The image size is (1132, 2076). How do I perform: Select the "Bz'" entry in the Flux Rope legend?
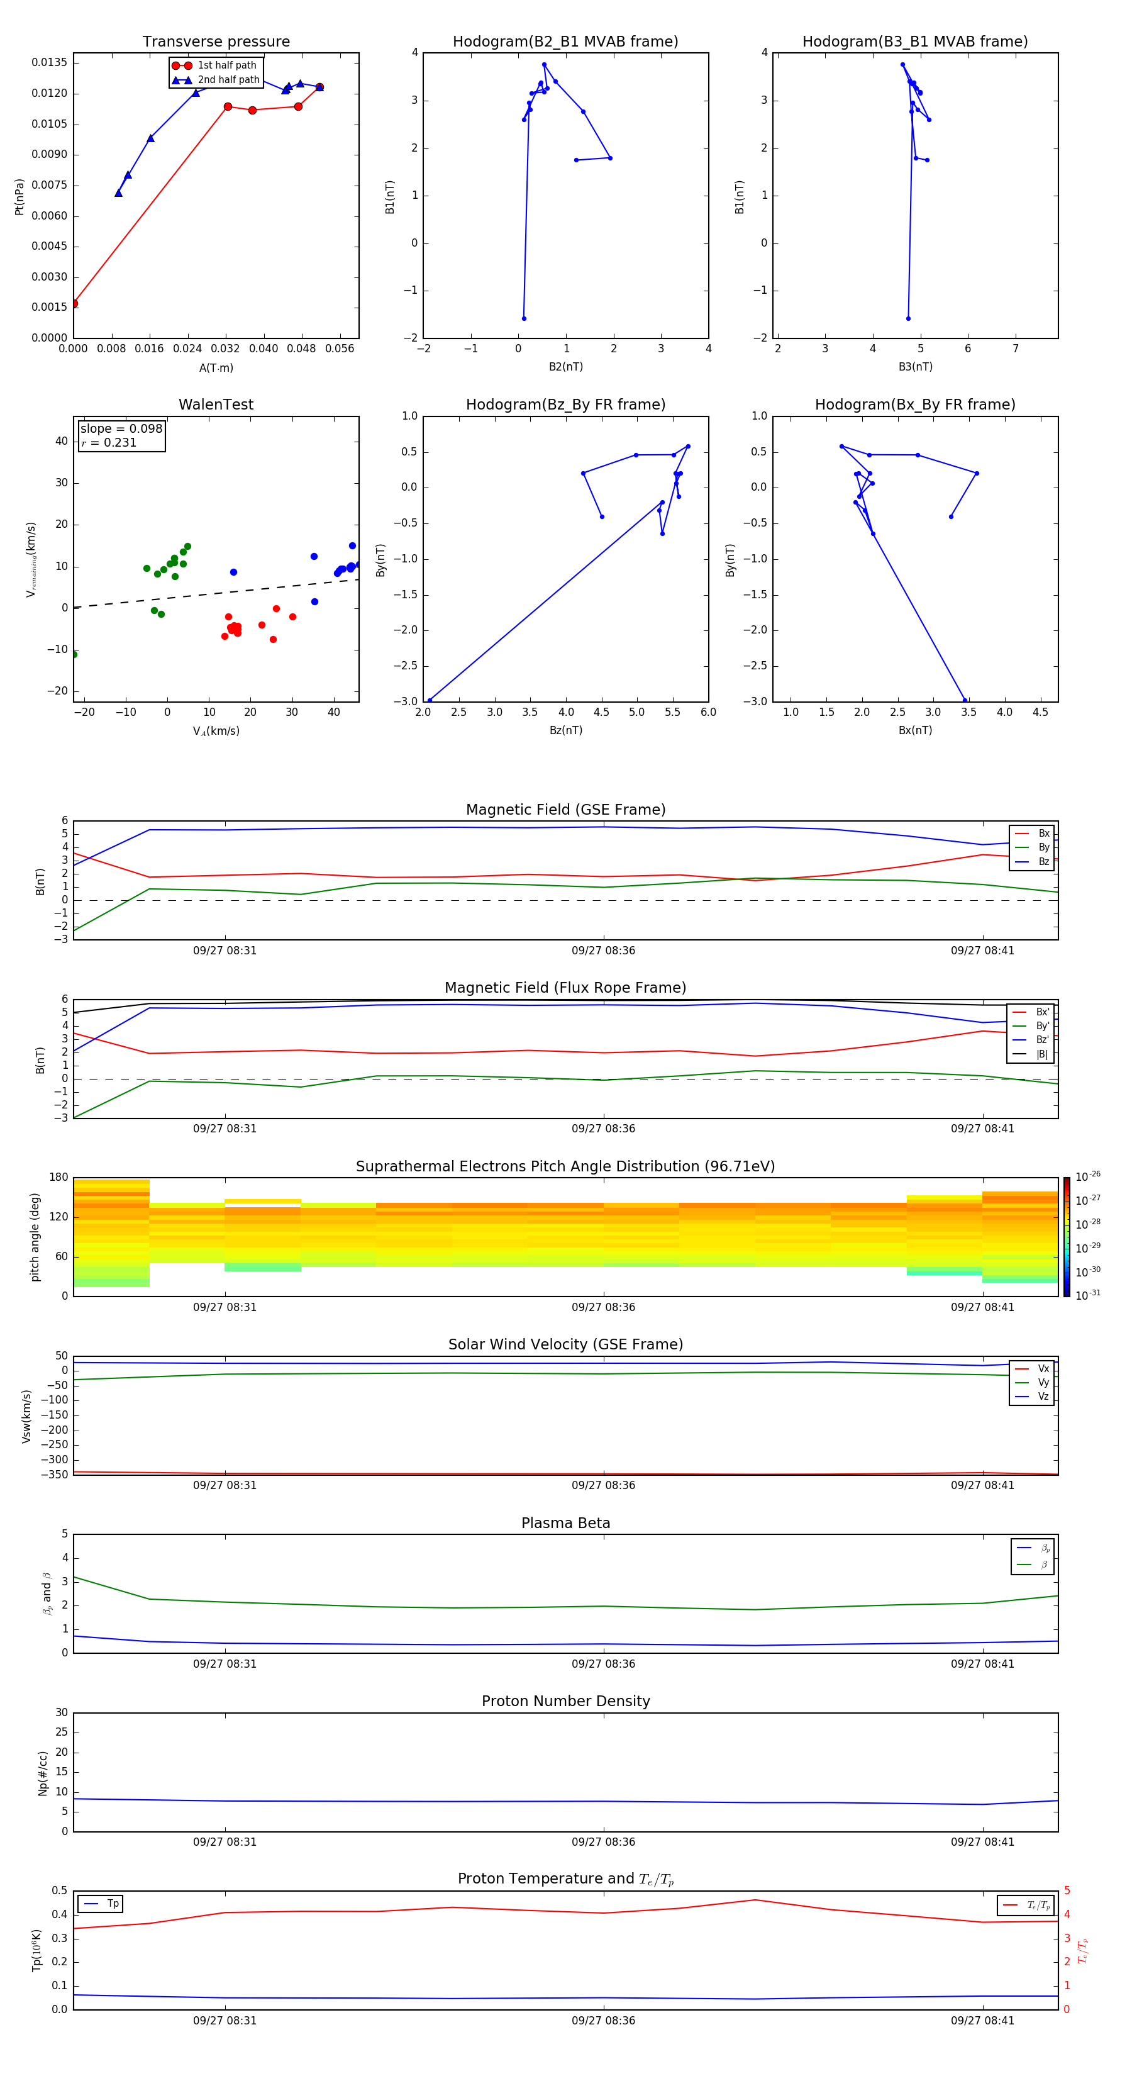point(1031,1040)
